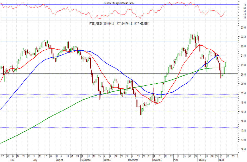247x162 pixels.
Task: Select the 40 level on RSI axis
Action: click(x=244, y=15)
